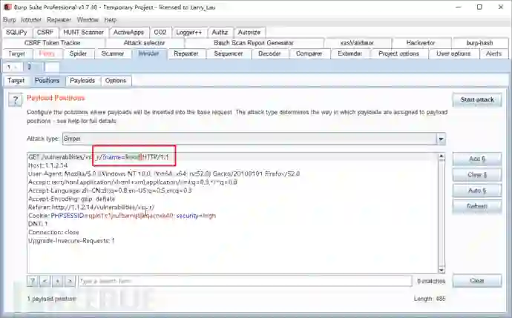This screenshot has height=318, width=512.
Task: Open the Attack selector tab
Action: point(144,43)
